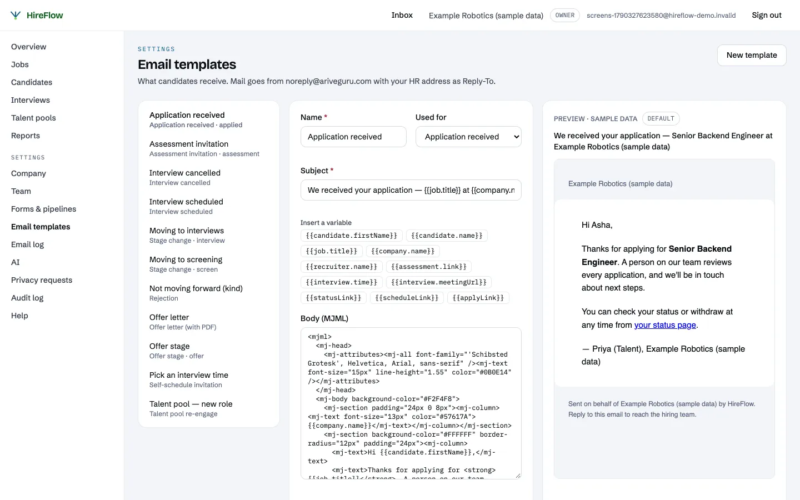The image size is (800, 500).
Task: Select the Application received template
Action: 209,119
